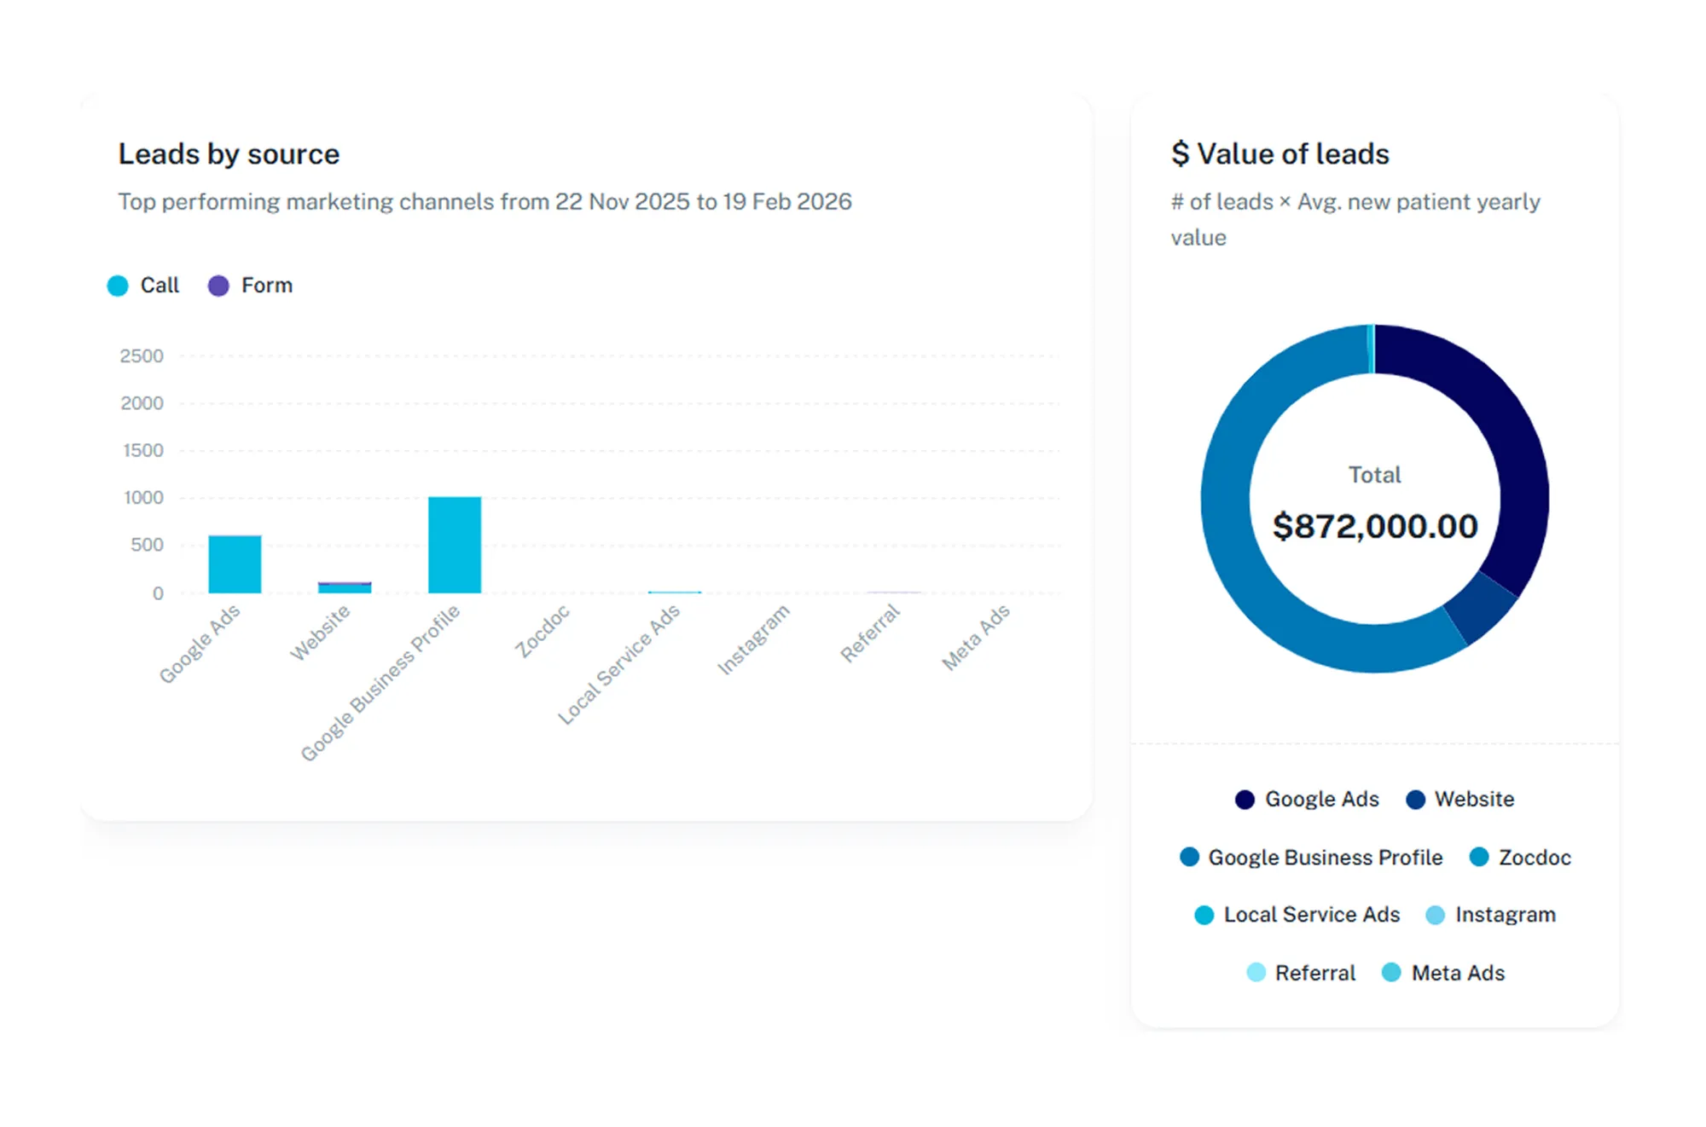Click the Instagram legend dot
The height and width of the screenshot is (1127, 1706).
[1435, 915]
